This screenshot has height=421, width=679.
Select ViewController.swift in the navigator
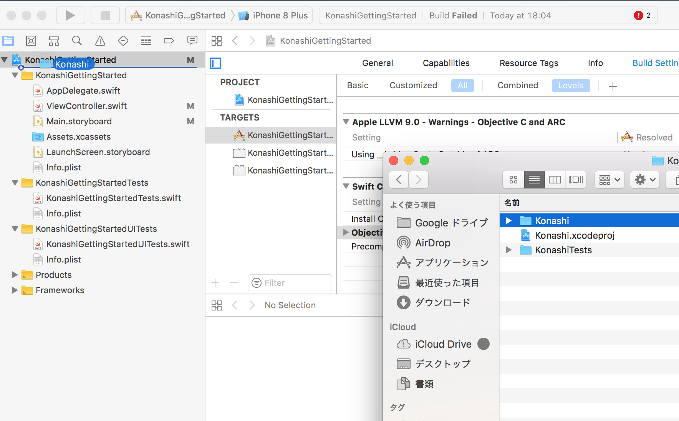pos(86,106)
